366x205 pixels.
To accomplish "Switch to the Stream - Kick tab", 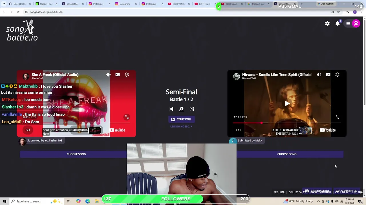I will point(46,4).
